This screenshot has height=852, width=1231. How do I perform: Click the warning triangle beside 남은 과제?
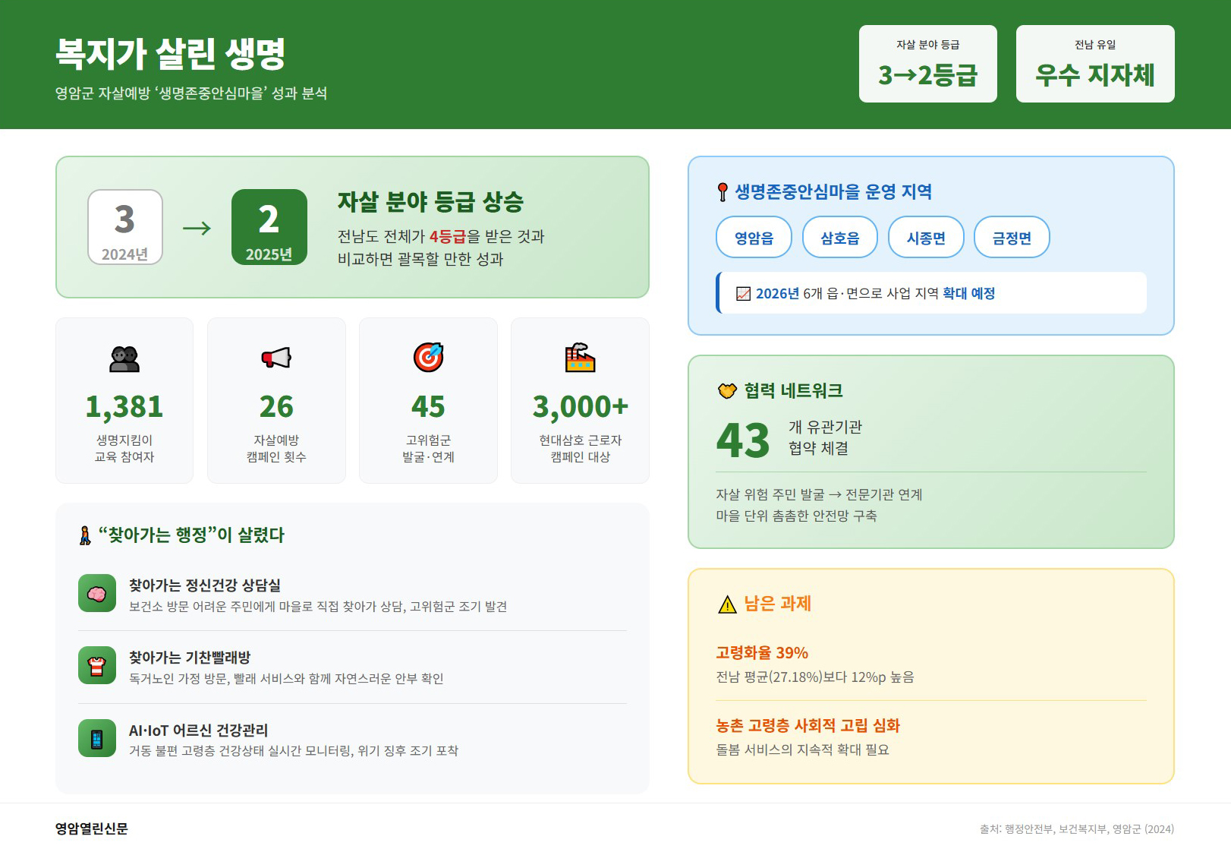(727, 604)
